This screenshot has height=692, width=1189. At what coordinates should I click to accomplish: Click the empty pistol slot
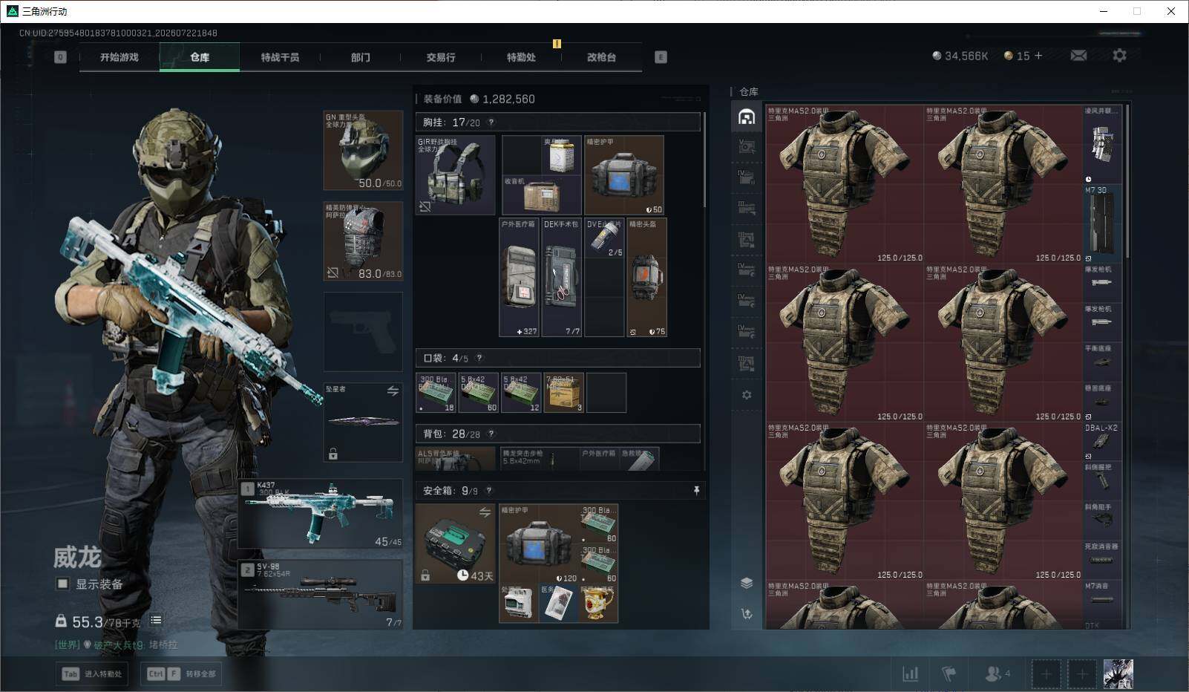363,331
